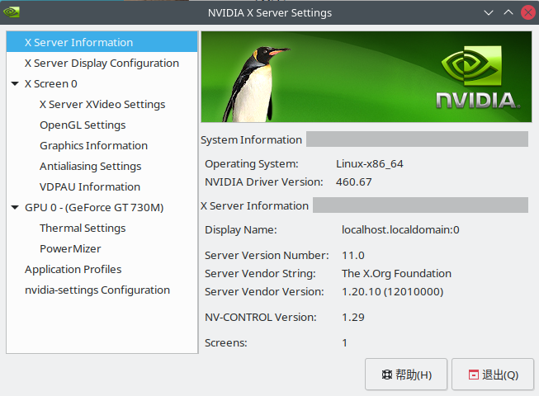Image resolution: width=539 pixels, height=396 pixels.
Task: Click the Screens label
Action: pos(226,342)
